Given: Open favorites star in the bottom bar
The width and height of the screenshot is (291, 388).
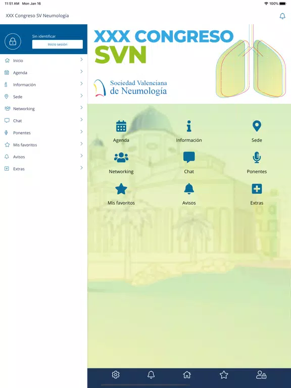Looking at the screenshot, I should [x=224, y=375].
